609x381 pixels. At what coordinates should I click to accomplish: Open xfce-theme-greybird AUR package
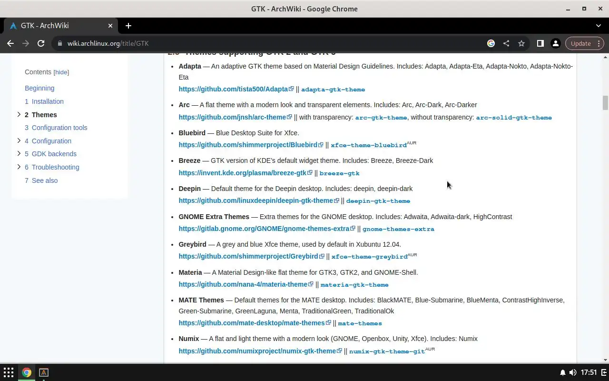click(369, 257)
